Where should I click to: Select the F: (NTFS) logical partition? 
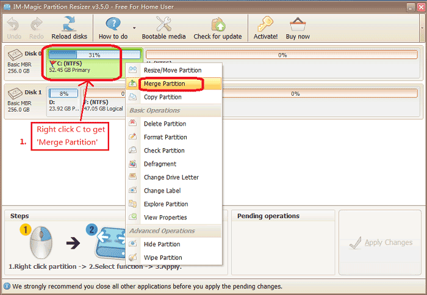[x=104, y=101]
